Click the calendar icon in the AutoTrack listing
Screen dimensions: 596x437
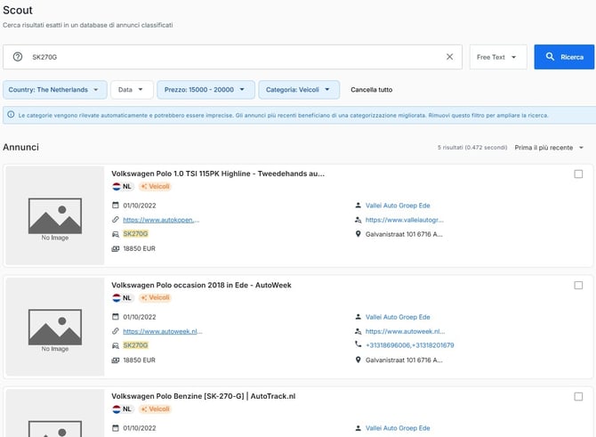click(116, 428)
